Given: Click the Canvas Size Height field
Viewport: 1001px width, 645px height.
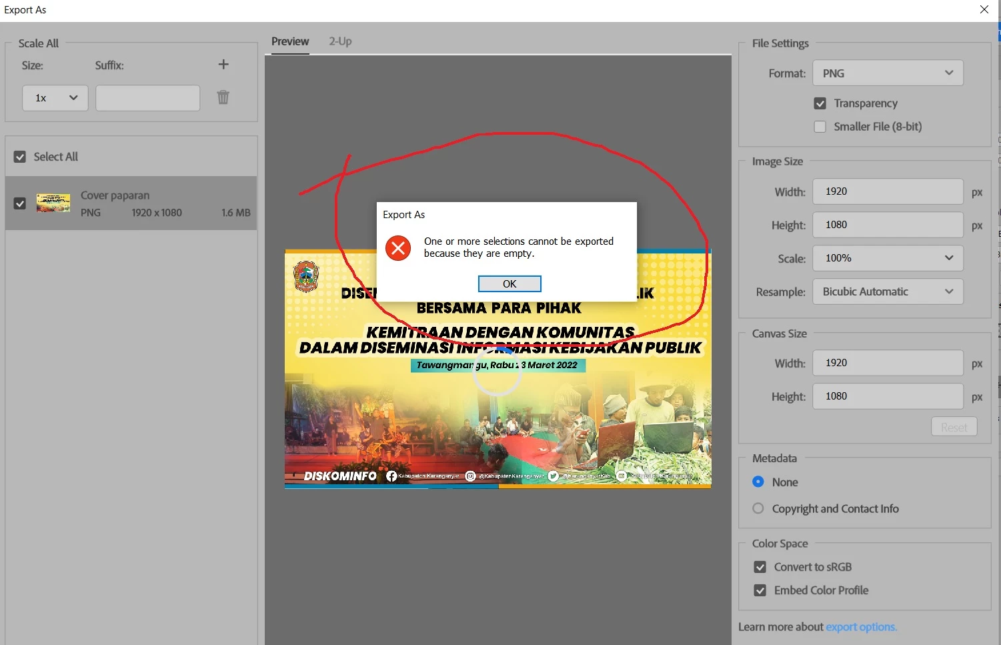Looking at the screenshot, I should point(888,396).
